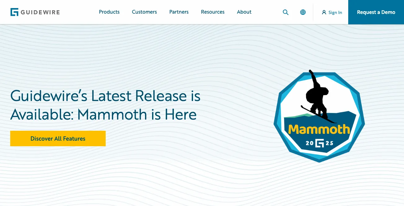Open the search magnifier icon
Screen dimensions: 404x206
[286, 12]
